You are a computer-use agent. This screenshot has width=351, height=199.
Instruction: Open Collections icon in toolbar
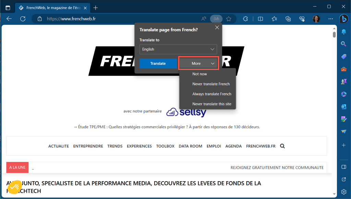[x=288, y=19]
